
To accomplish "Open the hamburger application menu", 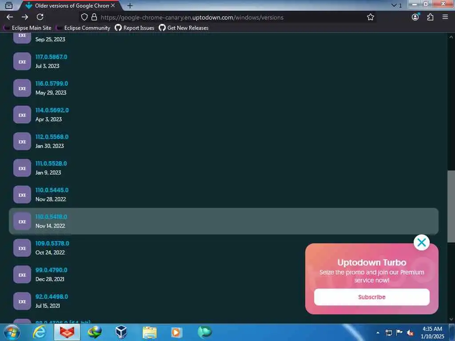I will 445,17.
